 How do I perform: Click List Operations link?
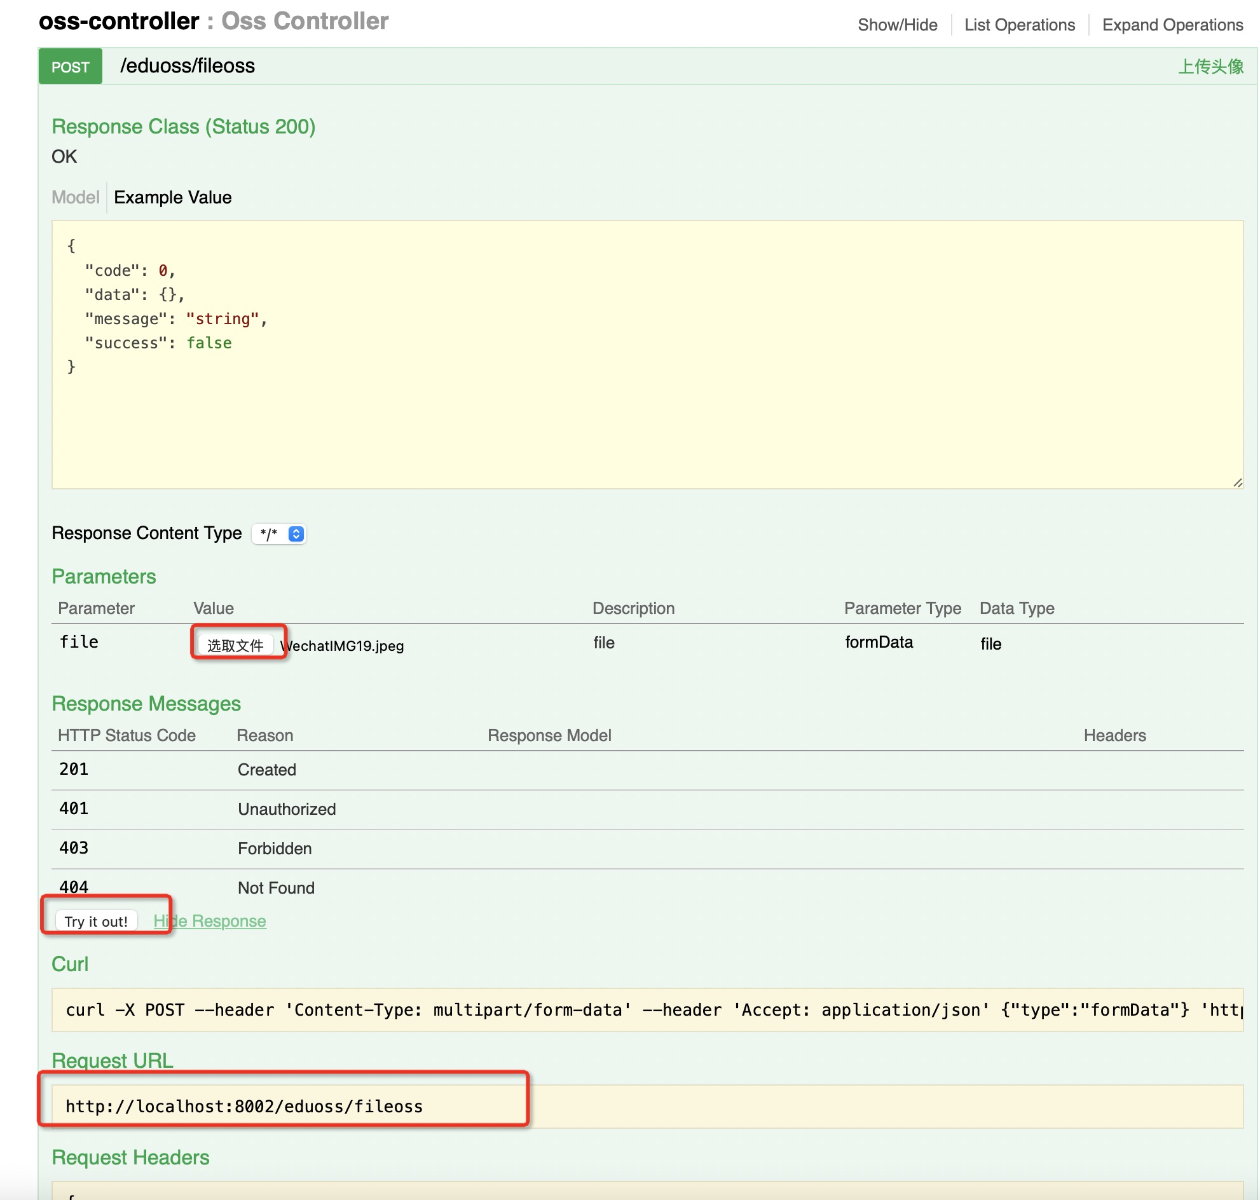[x=1019, y=25]
